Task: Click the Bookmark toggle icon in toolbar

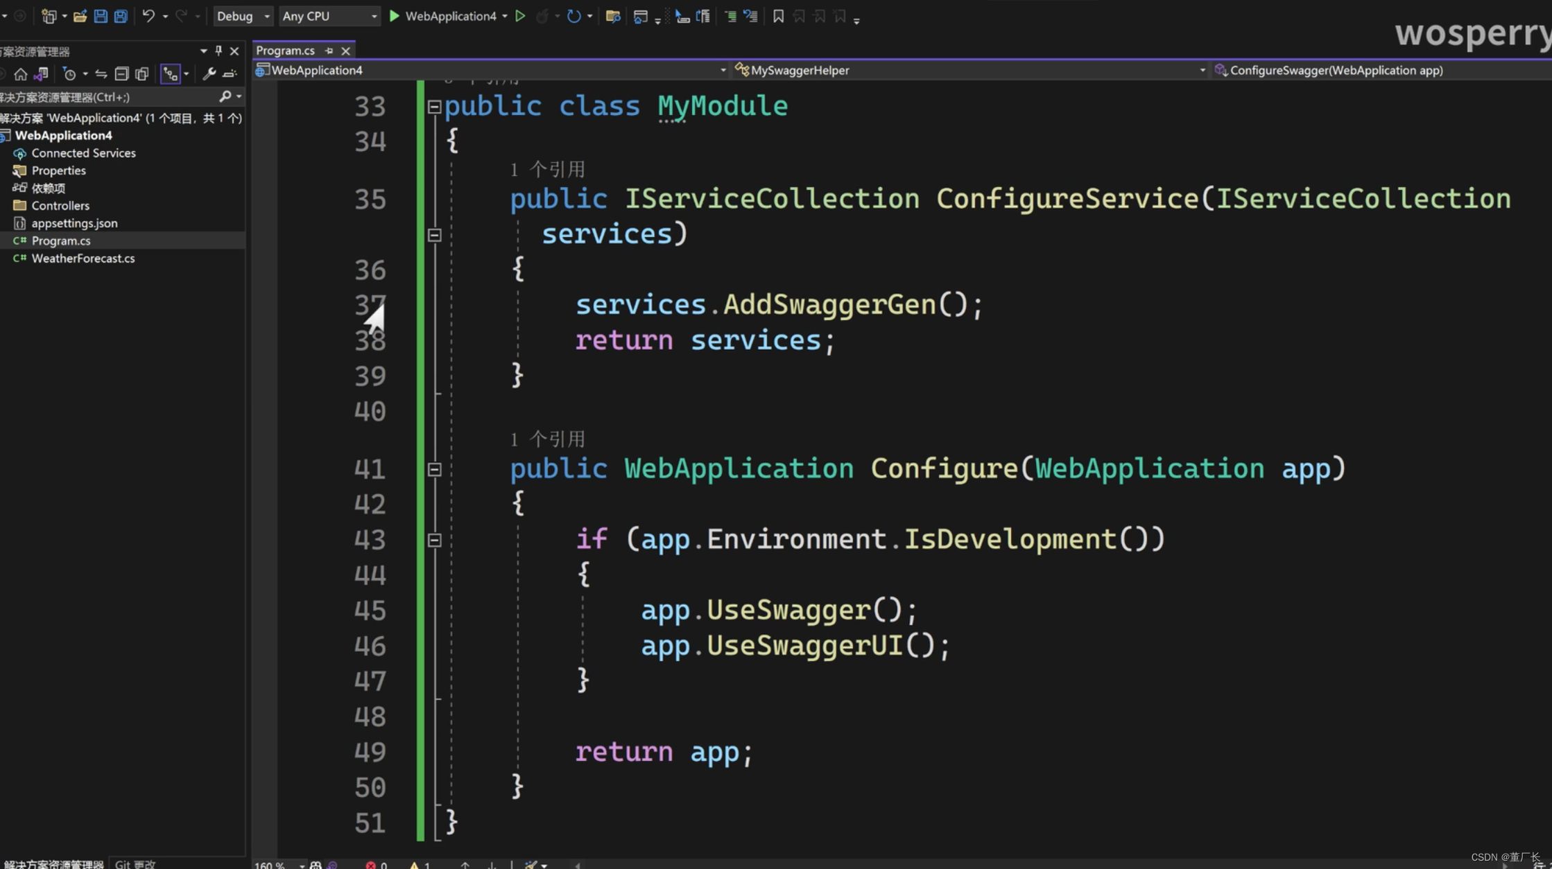Action: [778, 16]
